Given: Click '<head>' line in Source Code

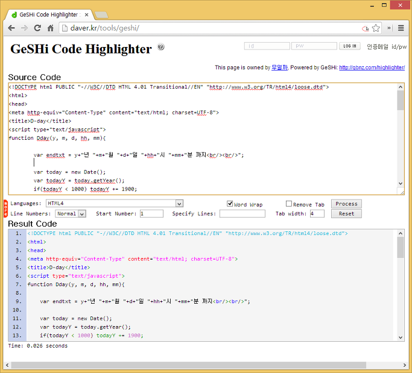Looking at the screenshot, I should (18, 104).
